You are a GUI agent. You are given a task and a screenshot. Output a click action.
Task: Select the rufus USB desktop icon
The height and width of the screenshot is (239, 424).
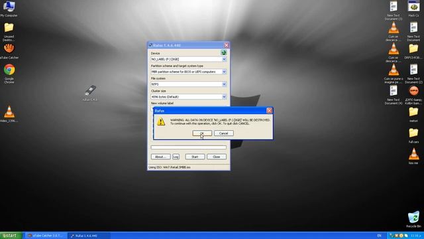[x=90, y=93]
